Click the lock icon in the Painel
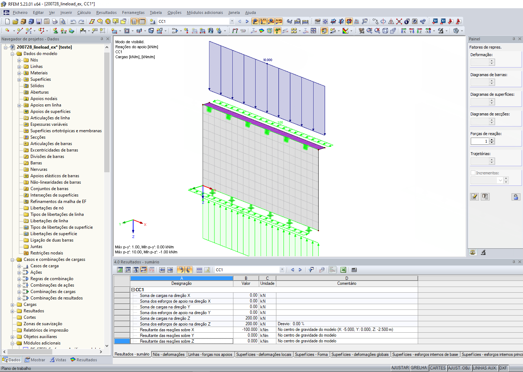 [x=516, y=197]
